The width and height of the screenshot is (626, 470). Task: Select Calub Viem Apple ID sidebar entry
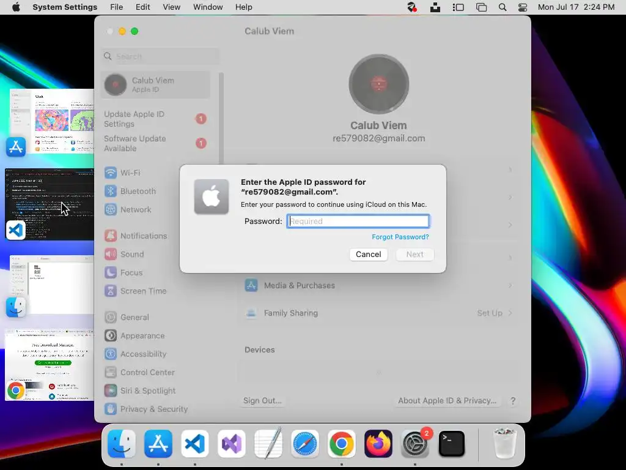tap(155, 84)
